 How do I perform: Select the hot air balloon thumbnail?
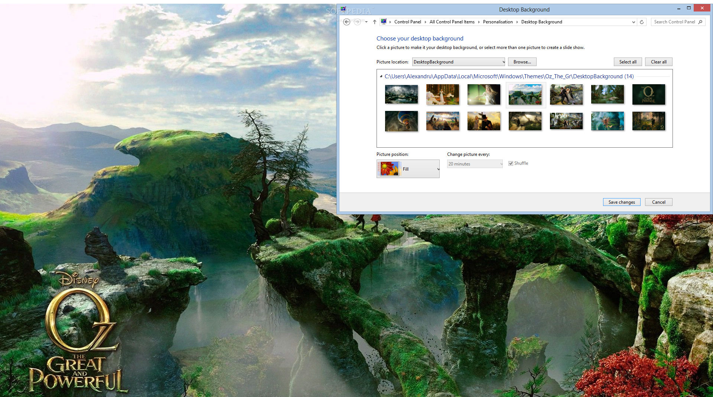[401, 121]
